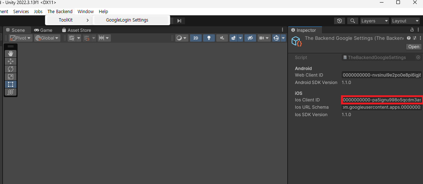
Task: Expand the Layers dropdown
Action: pyautogui.click(x=375, y=21)
